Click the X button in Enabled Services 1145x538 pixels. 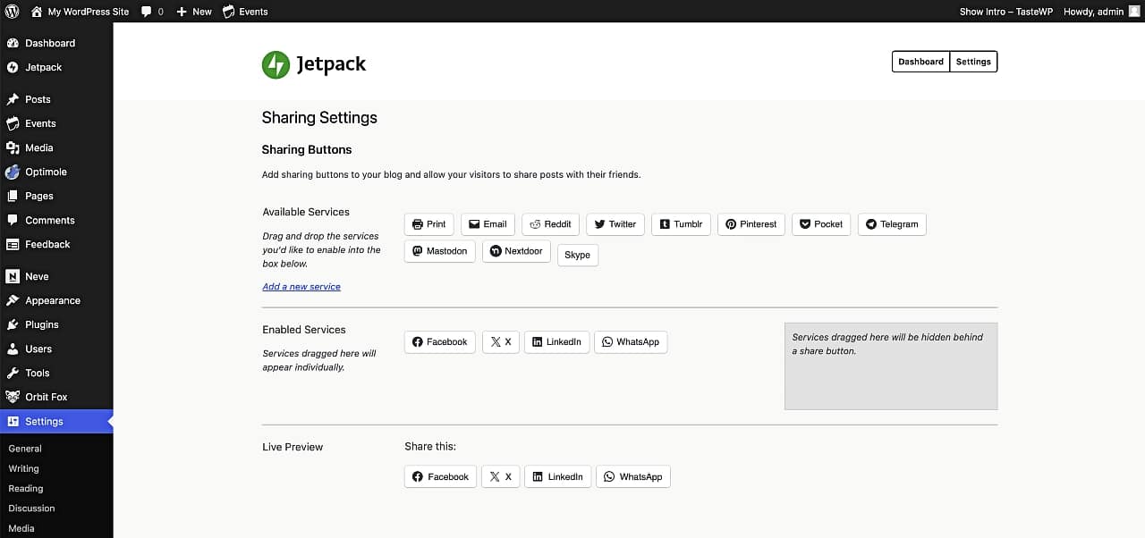501,342
